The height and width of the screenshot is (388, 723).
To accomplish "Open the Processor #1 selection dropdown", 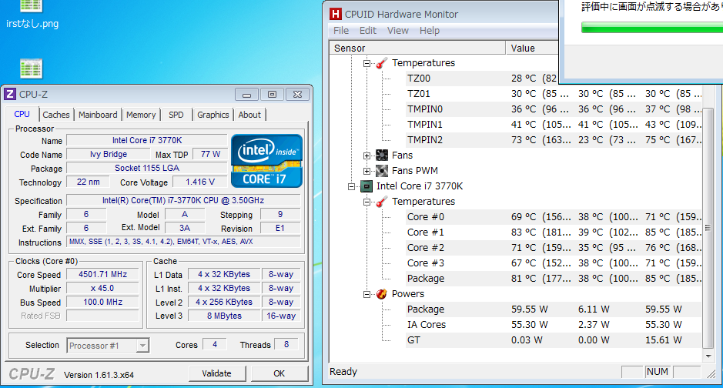I will point(142,345).
